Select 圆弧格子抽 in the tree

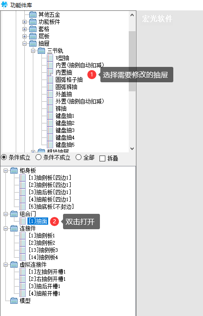tap(69, 80)
